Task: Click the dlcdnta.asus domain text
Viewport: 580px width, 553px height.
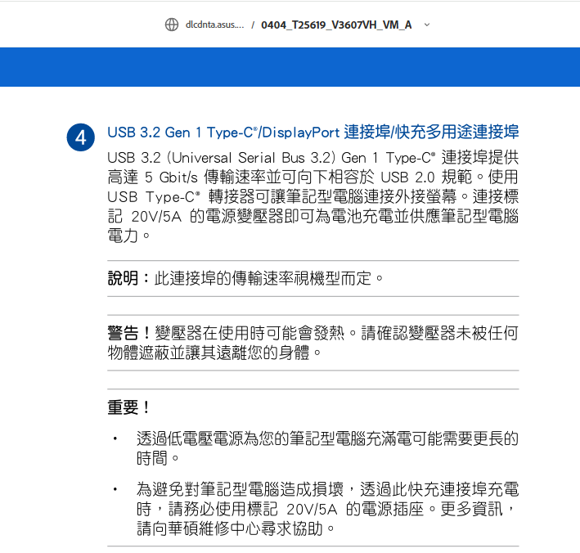Action: coord(214,25)
